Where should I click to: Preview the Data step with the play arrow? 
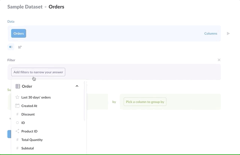tap(228, 34)
